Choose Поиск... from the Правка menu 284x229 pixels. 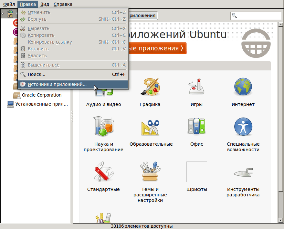coord(73,74)
